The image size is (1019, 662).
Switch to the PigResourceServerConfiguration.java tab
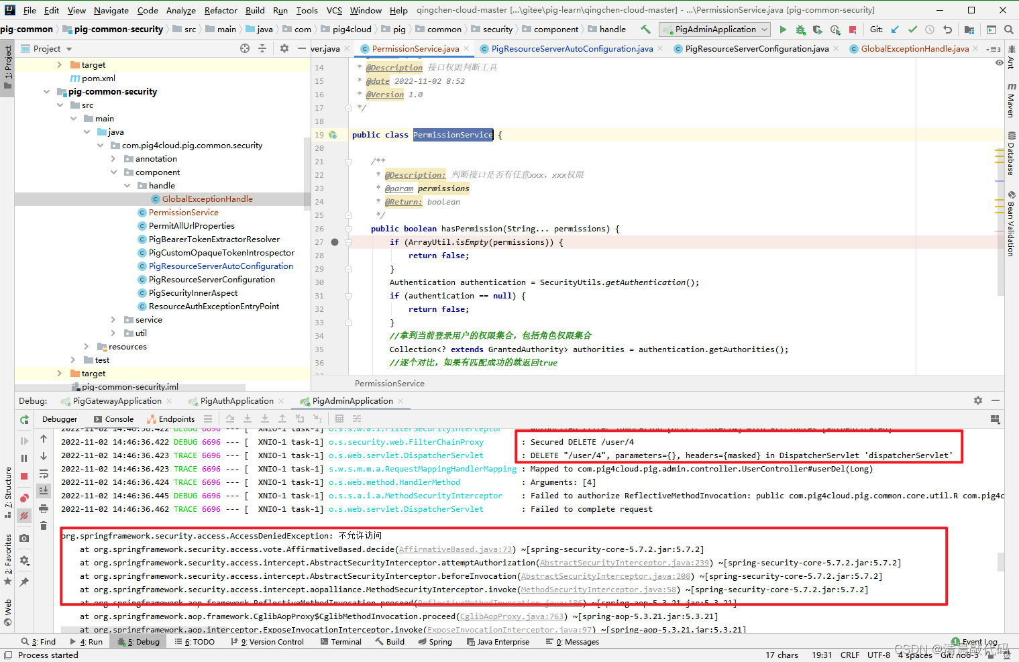tap(756, 49)
